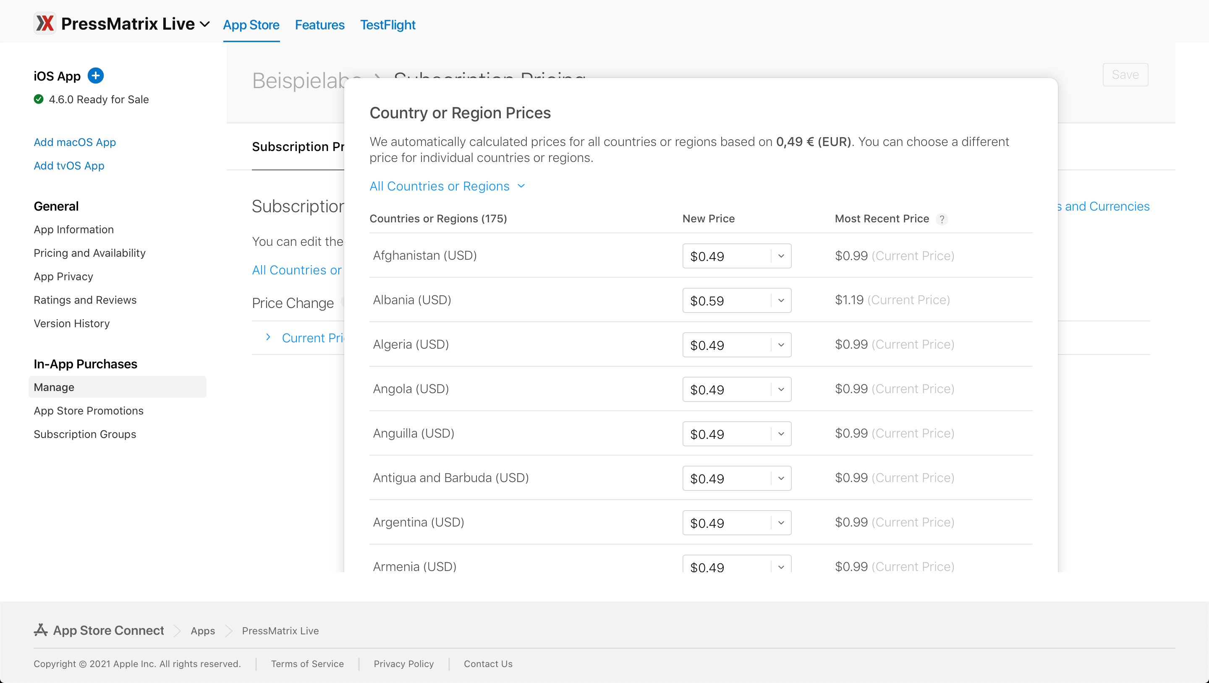Viewport: 1209px width, 683px height.
Task: Click the PressMatrix Live footer breadcrumb
Action: tap(280, 631)
